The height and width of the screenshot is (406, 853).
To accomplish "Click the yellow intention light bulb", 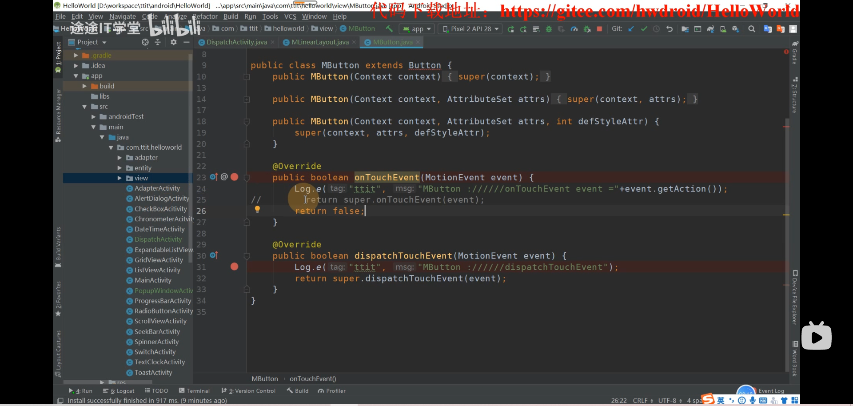I will [257, 209].
